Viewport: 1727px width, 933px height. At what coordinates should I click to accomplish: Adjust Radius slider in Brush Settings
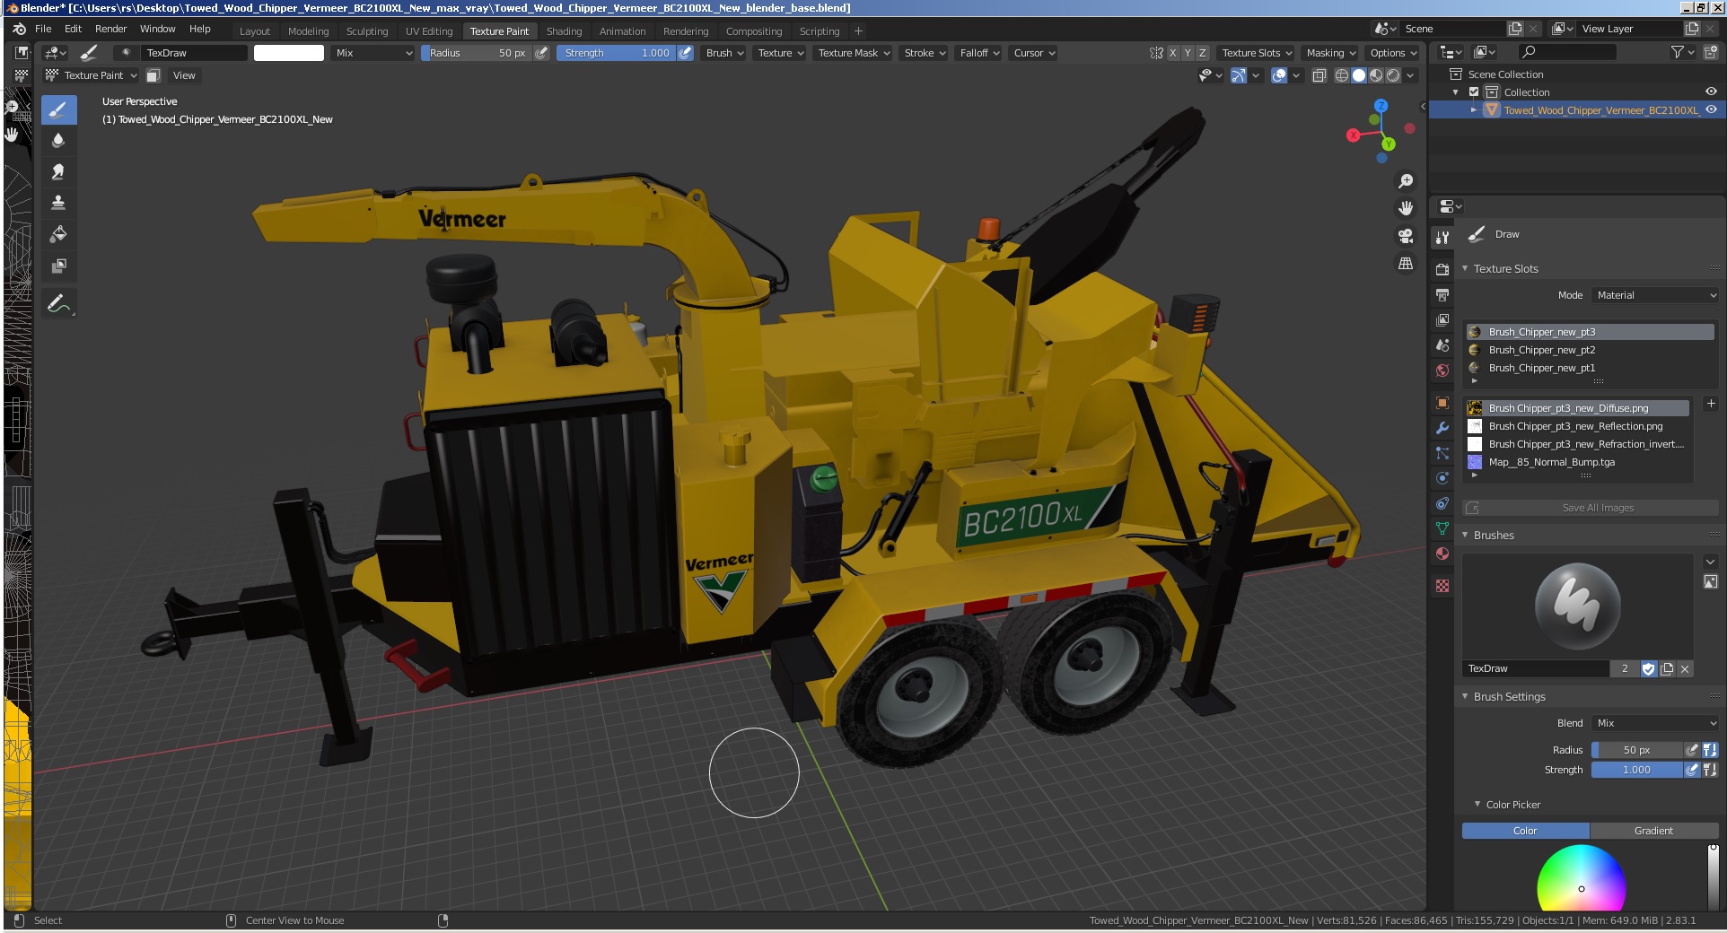(x=1636, y=750)
